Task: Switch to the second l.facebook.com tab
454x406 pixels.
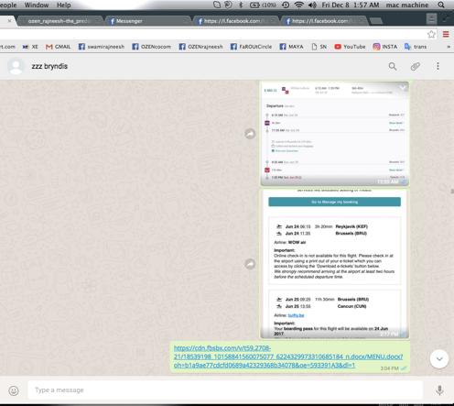Action: point(324,21)
